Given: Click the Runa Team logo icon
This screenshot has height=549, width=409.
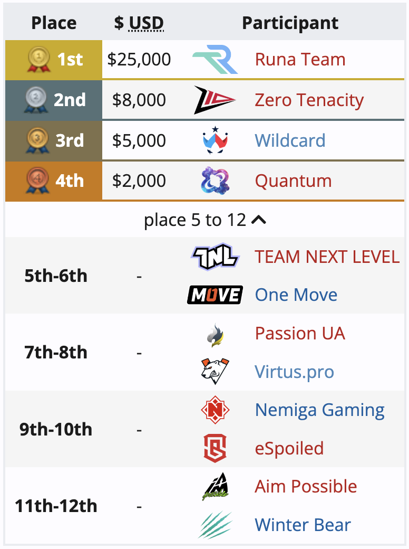Looking at the screenshot, I should coord(215,59).
